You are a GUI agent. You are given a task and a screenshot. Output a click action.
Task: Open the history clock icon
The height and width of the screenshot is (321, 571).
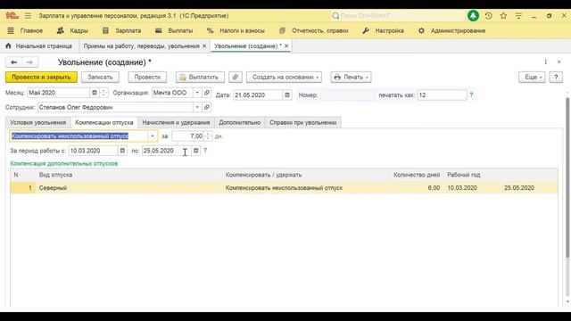[488, 16]
